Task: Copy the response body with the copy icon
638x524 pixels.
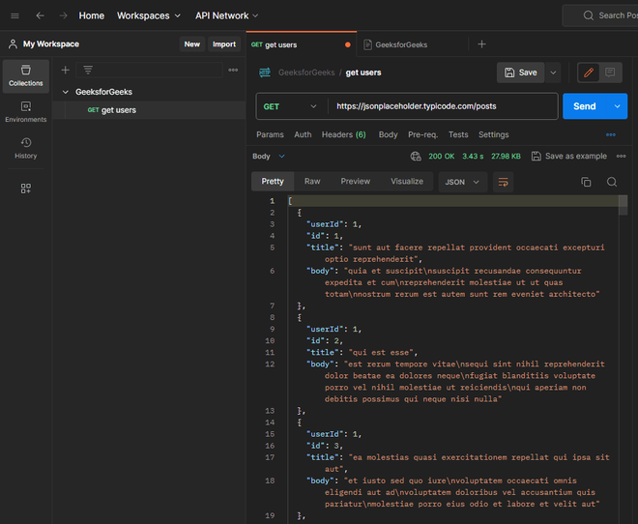Action: [x=586, y=182]
